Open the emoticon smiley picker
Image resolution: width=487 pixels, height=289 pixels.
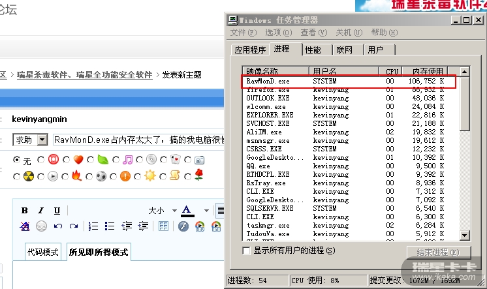[41, 226]
